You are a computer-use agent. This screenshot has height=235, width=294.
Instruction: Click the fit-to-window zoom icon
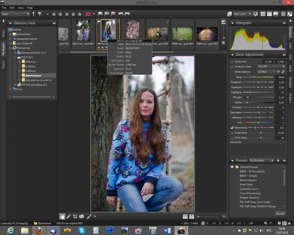[x=191, y=217]
